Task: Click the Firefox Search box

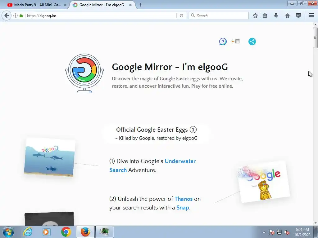Action: [219, 15]
